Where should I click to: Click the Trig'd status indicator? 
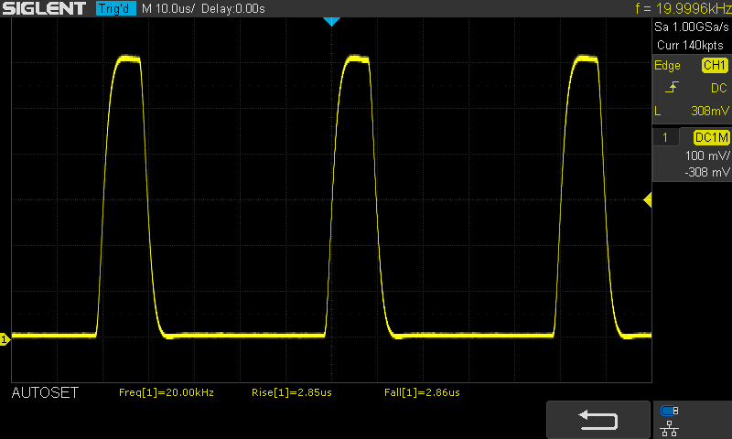pos(116,8)
